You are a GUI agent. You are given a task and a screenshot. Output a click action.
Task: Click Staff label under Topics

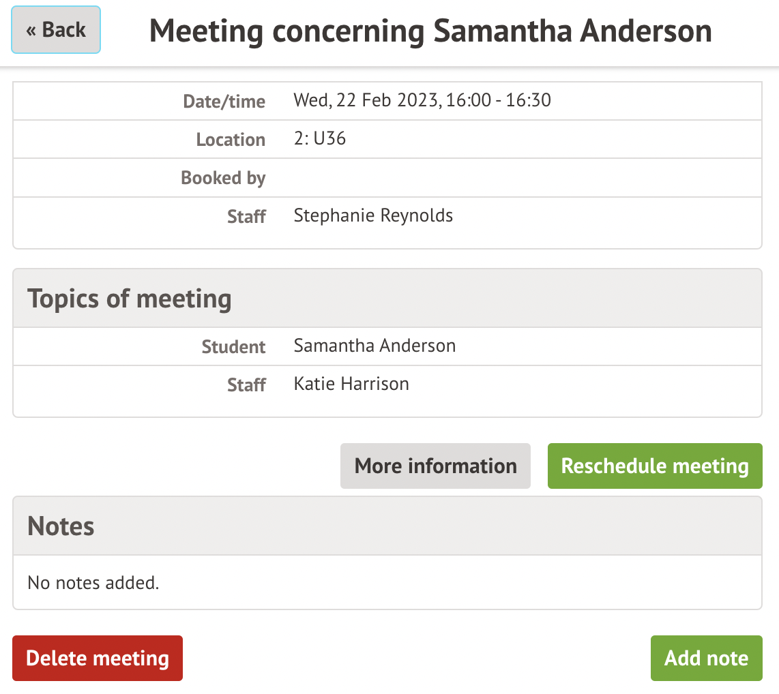click(x=246, y=385)
